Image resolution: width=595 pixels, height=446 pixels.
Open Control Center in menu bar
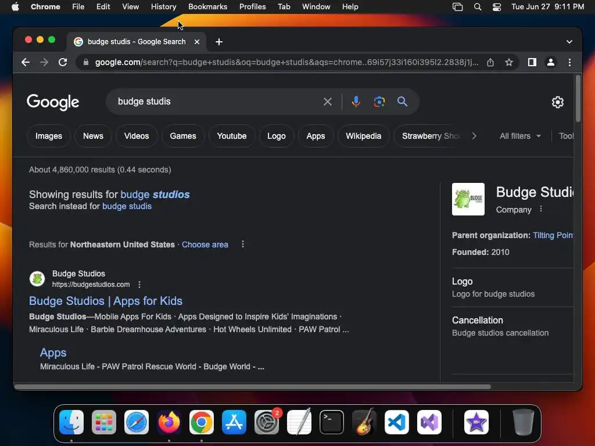point(497,7)
